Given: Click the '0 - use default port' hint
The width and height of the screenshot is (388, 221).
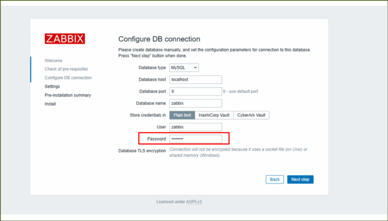Looking at the screenshot, I should click(x=241, y=91).
